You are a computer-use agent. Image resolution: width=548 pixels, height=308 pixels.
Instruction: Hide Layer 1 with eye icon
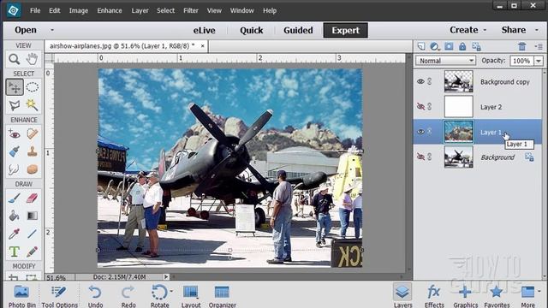coord(420,132)
